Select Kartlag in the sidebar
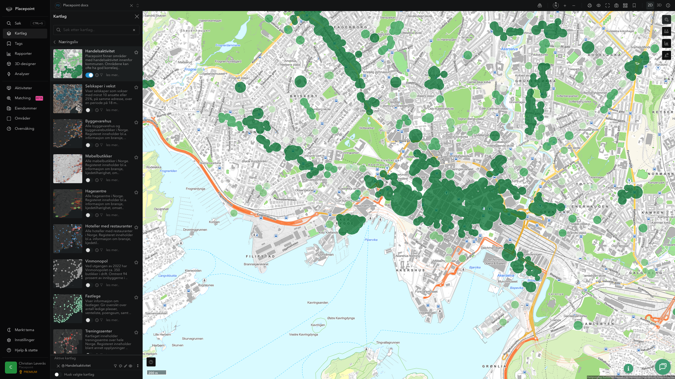This screenshot has height=379, width=675. [25, 33]
